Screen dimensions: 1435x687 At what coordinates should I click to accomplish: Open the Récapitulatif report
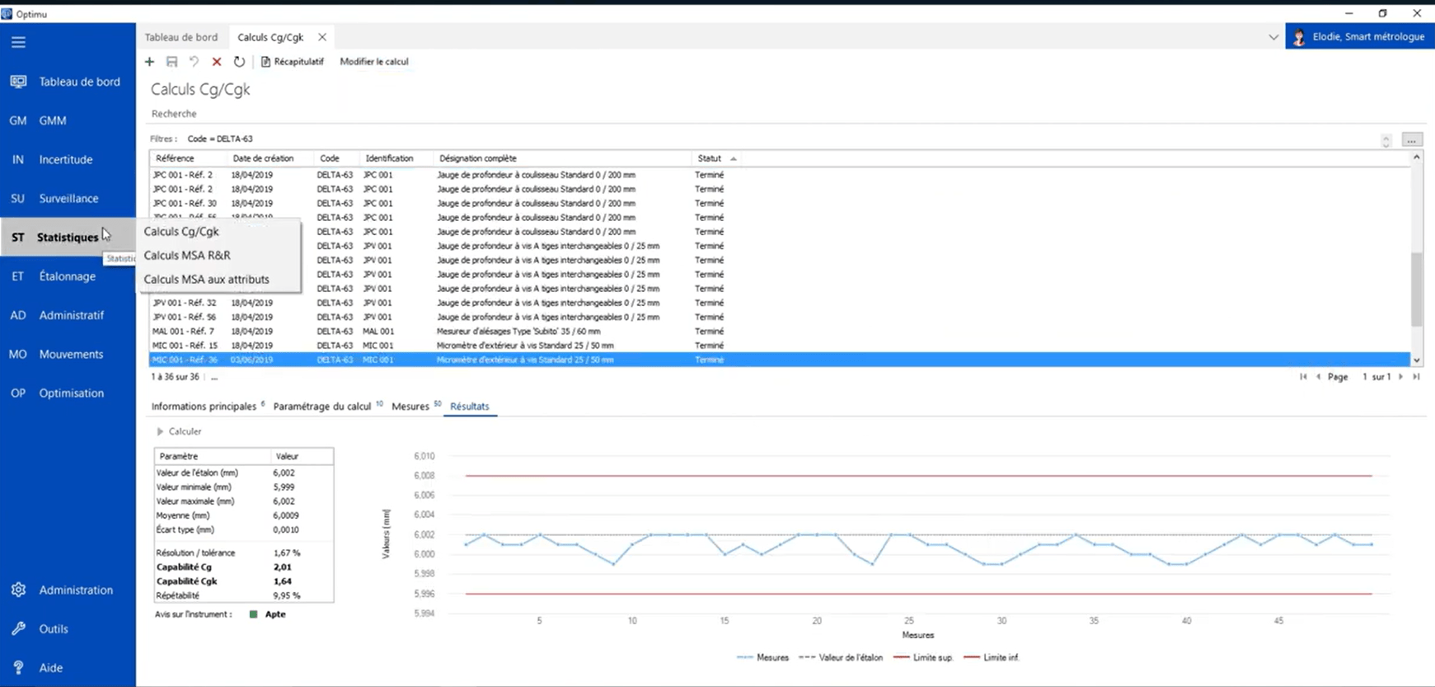click(x=293, y=62)
